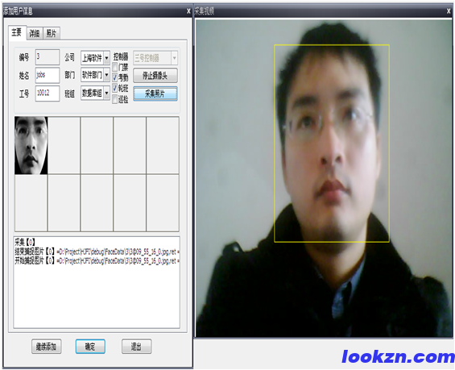Select the captured face thumbnail
Viewport: 455px width, 370px height.
31,145
